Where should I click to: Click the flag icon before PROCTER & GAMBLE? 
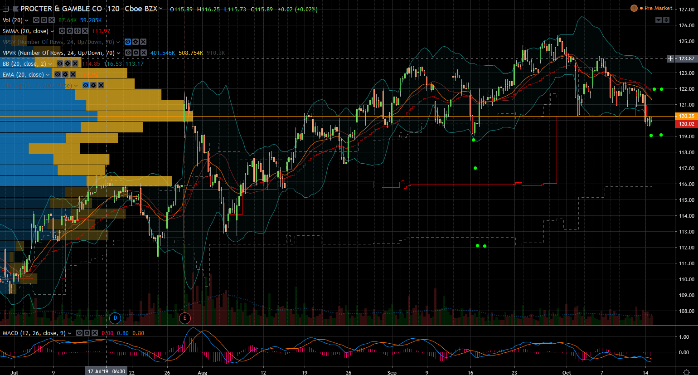(15, 9)
